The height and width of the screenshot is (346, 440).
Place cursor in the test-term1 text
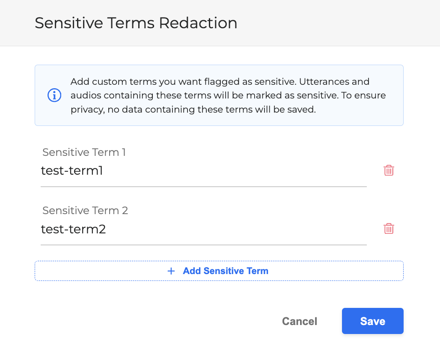coord(72,171)
